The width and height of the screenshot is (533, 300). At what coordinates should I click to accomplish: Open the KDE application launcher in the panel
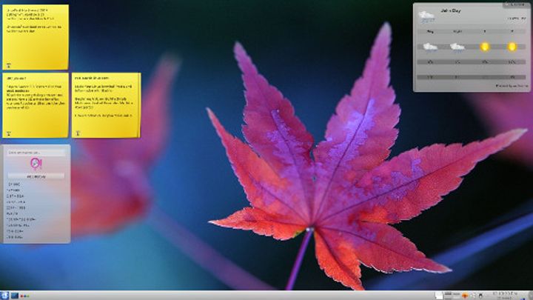(4, 296)
